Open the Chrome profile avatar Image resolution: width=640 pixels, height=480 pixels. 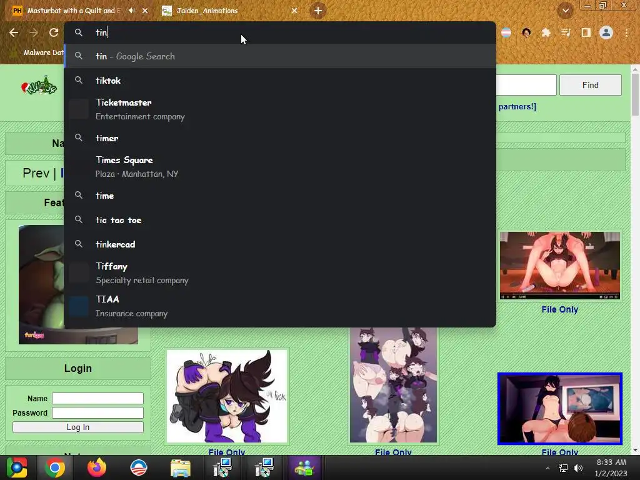click(x=606, y=32)
